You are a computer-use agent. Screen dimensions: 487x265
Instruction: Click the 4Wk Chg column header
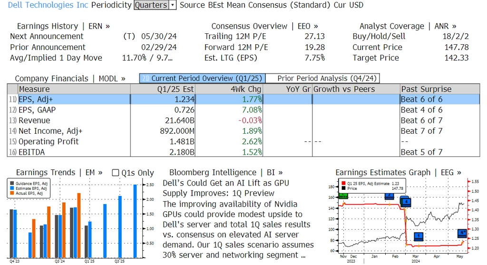coord(229,89)
